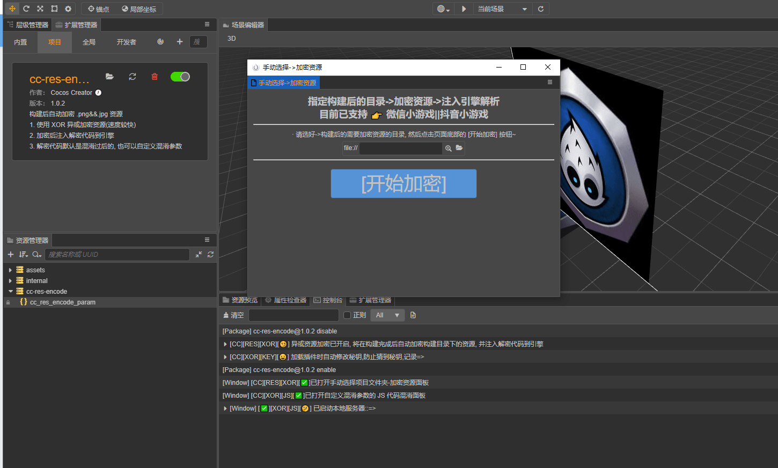Start encryption with [开始加密] button
778x468 pixels.
tap(403, 184)
